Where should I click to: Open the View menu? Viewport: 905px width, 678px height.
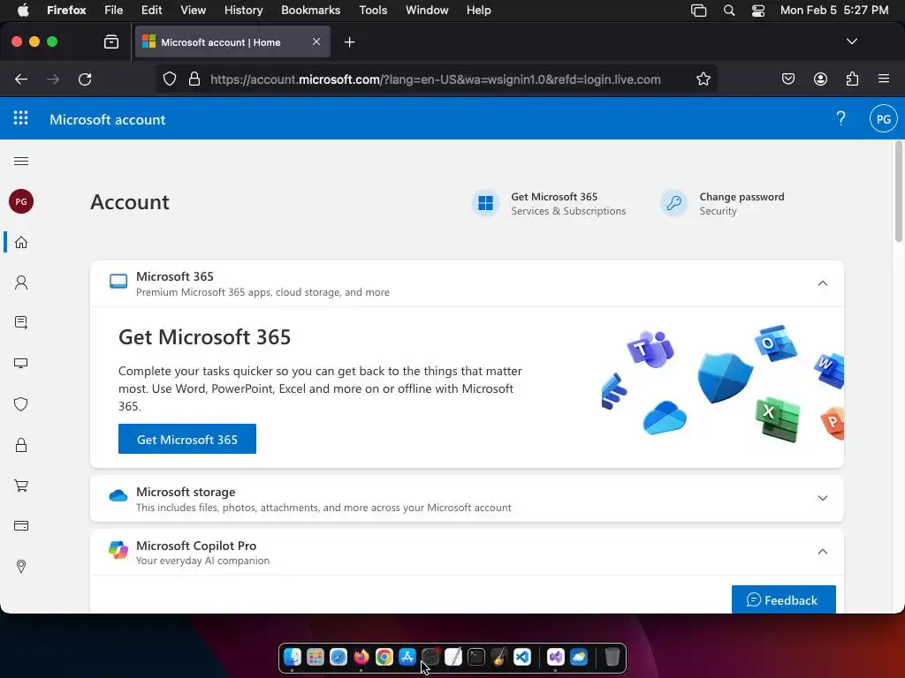pos(193,10)
